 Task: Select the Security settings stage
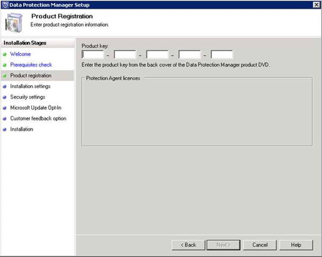click(x=28, y=97)
